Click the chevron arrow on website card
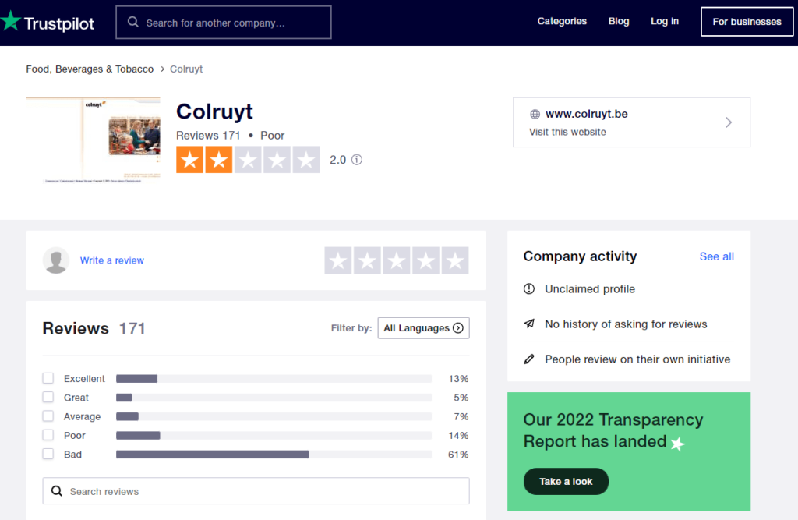This screenshot has width=798, height=520. click(729, 122)
